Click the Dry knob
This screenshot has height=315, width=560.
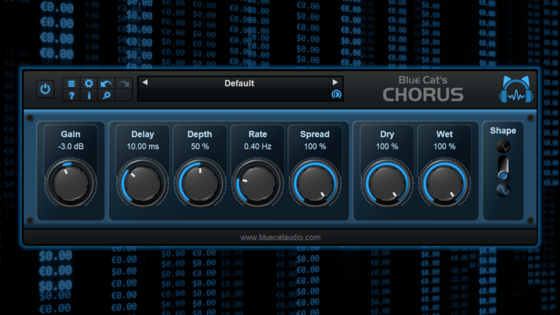point(387,184)
